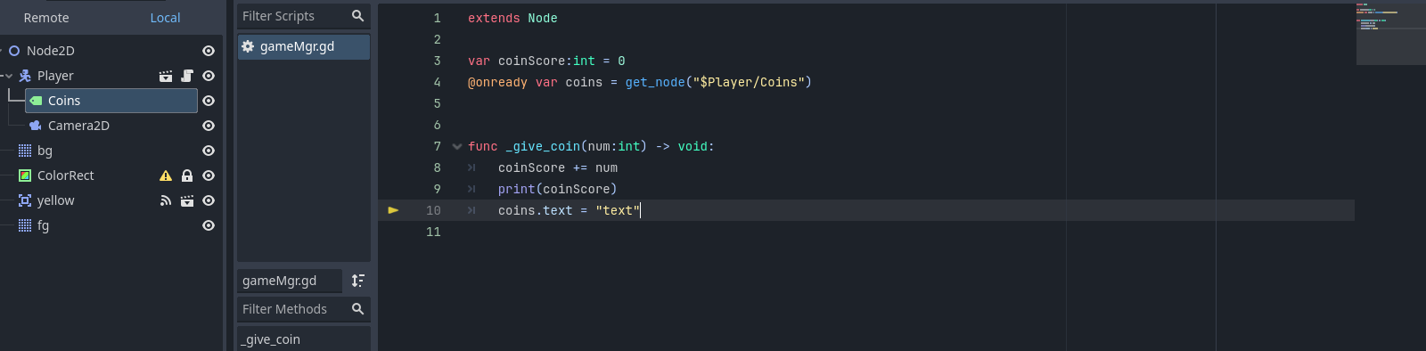Click the code minimap overview
Viewport: 1426px width, 351px height.
coord(1390,34)
